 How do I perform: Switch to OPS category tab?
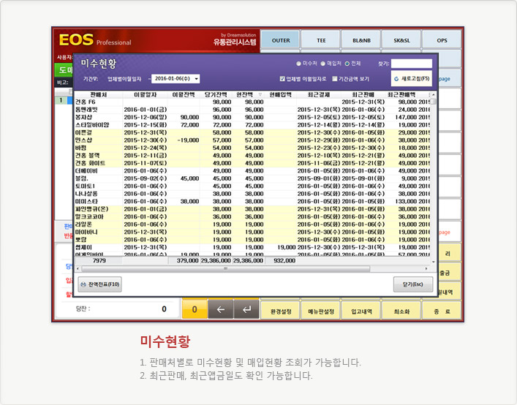(442, 40)
